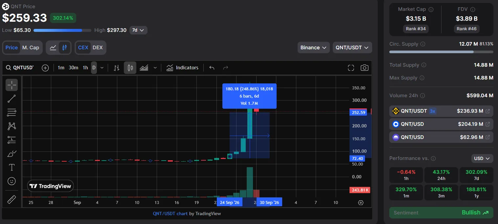498x224 pixels.
Task: Select the area chart style icon
Action: click(x=144, y=68)
